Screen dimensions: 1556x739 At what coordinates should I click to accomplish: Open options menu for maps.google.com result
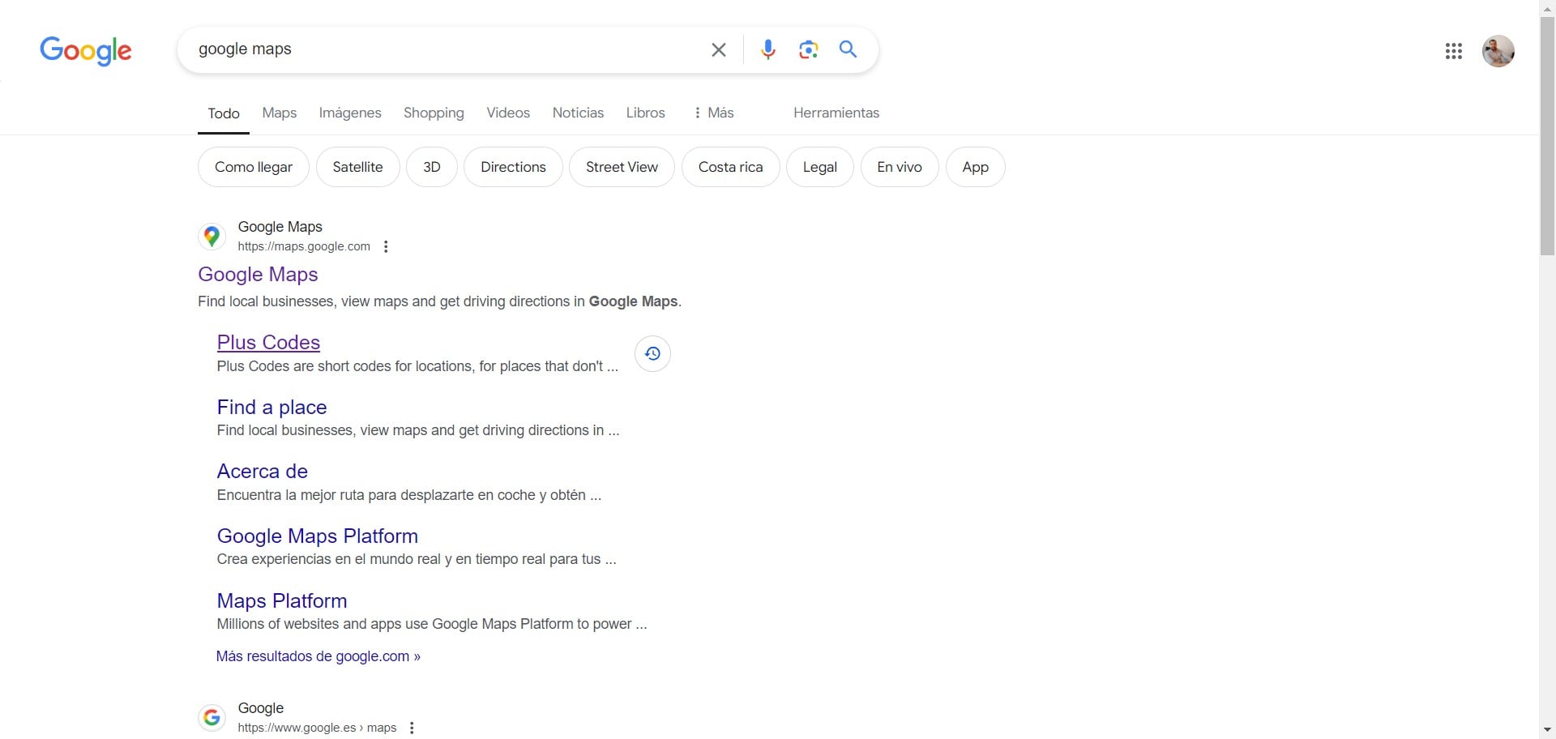pyautogui.click(x=386, y=247)
